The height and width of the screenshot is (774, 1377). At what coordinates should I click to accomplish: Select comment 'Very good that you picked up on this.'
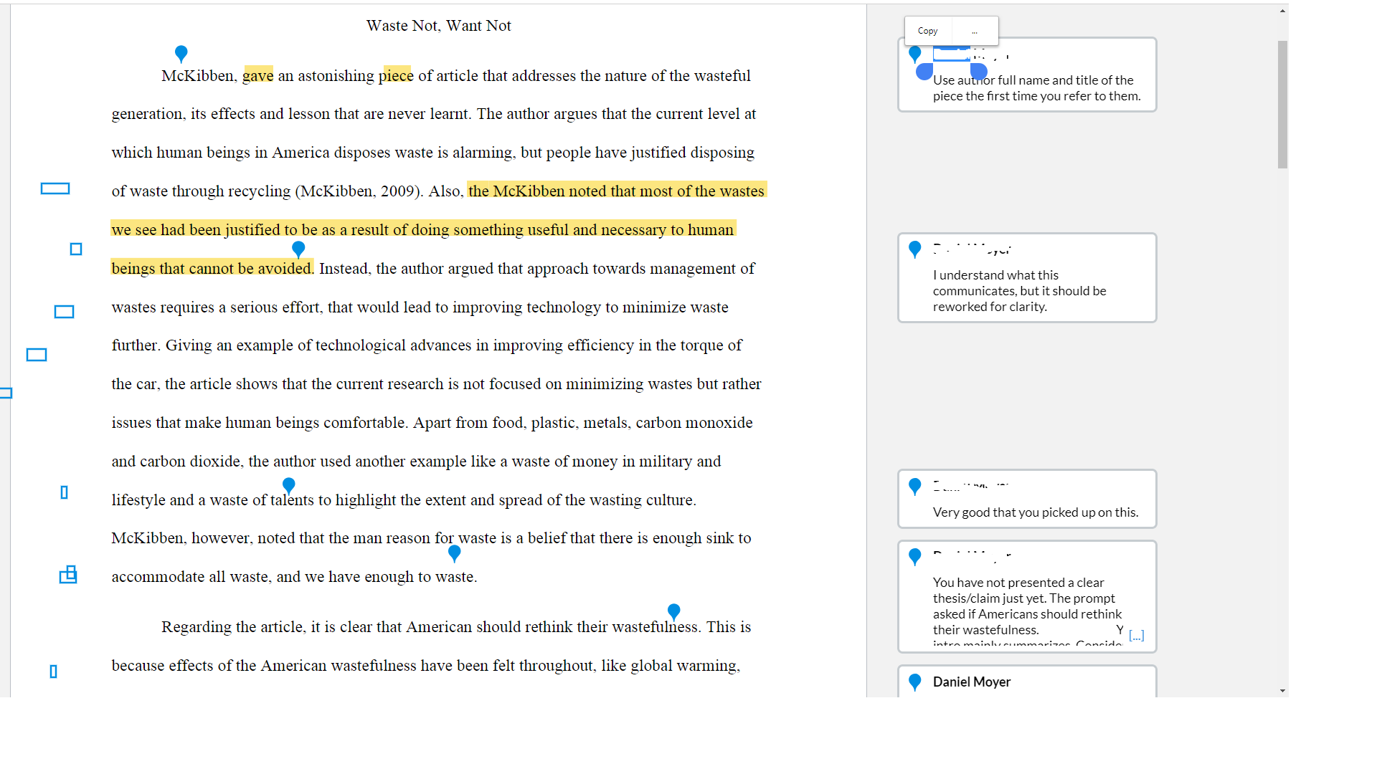1027,499
